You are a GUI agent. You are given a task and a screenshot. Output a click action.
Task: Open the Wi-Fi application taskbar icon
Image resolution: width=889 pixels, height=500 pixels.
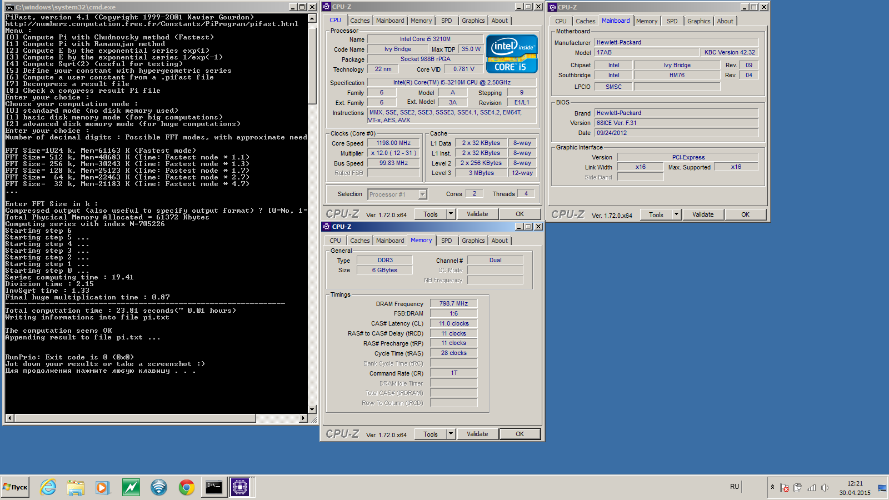click(159, 487)
